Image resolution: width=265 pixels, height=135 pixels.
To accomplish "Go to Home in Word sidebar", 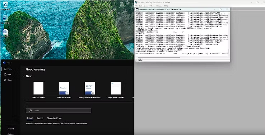I will point(10,69).
